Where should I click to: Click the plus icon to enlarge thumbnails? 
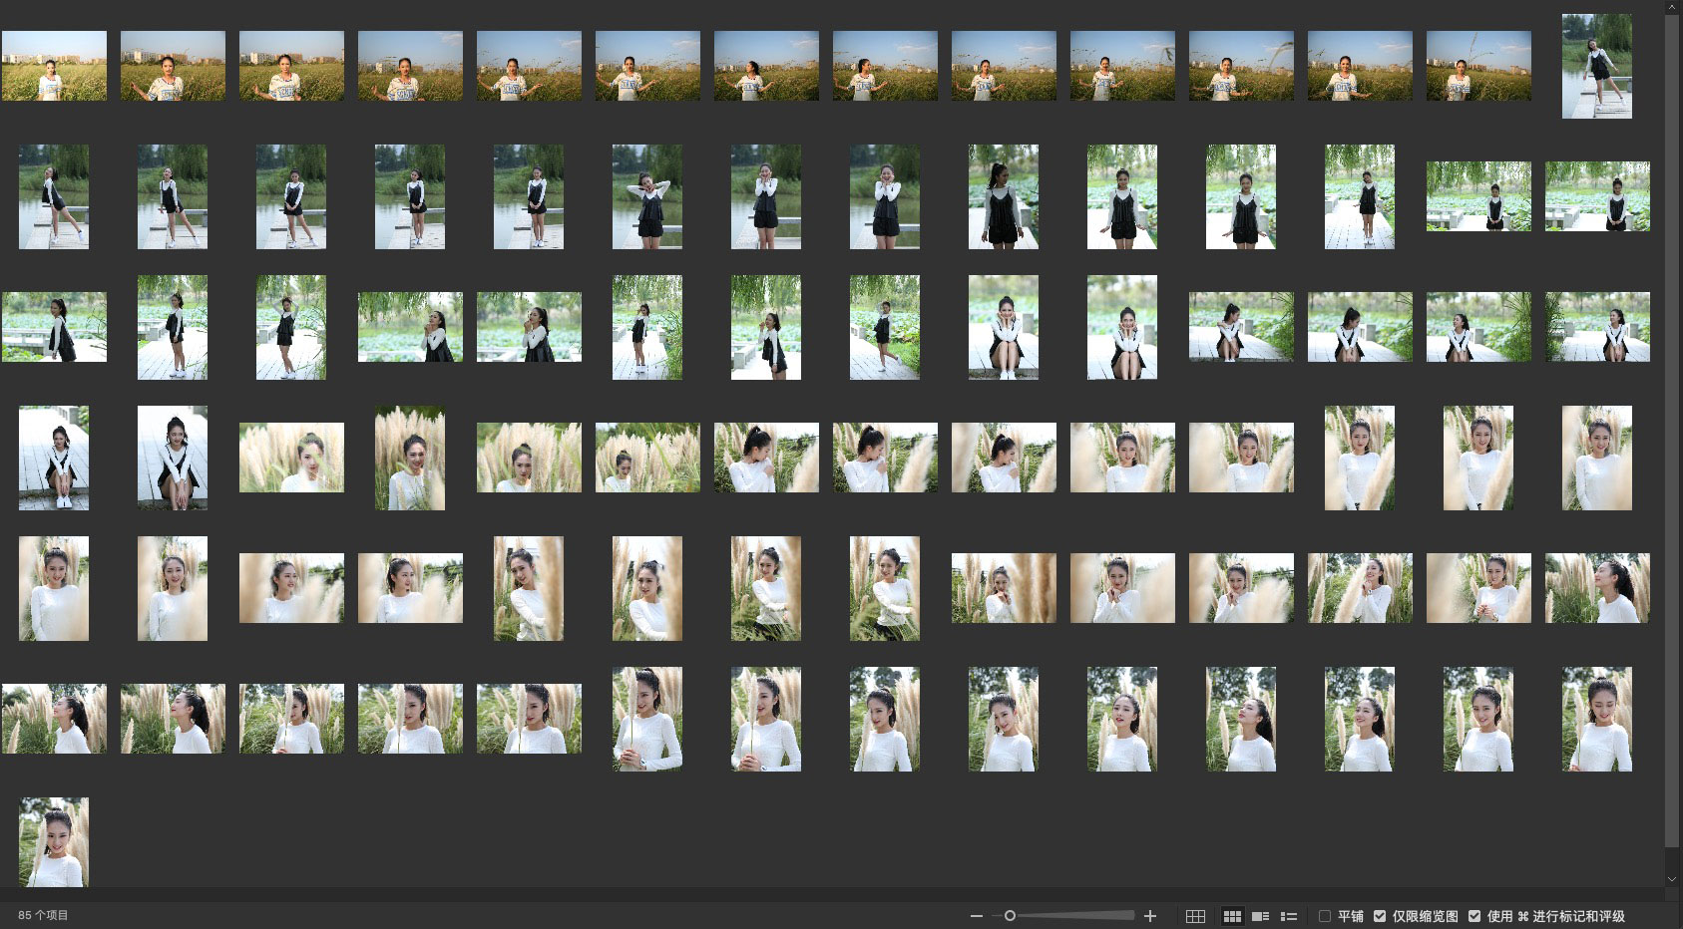coord(1150,916)
